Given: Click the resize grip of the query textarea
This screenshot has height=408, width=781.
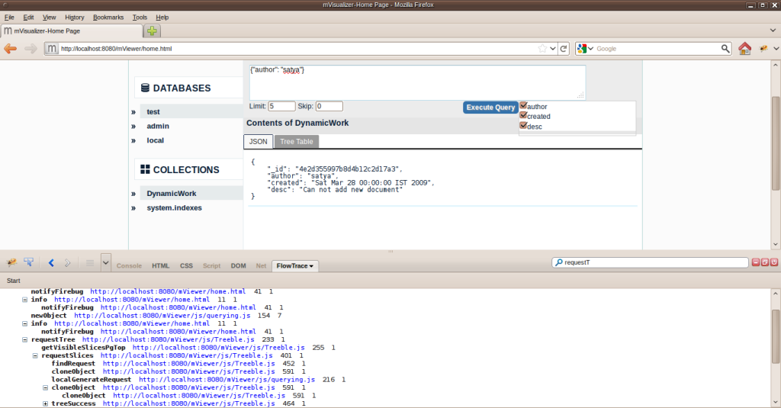Looking at the screenshot, I should tap(580, 95).
